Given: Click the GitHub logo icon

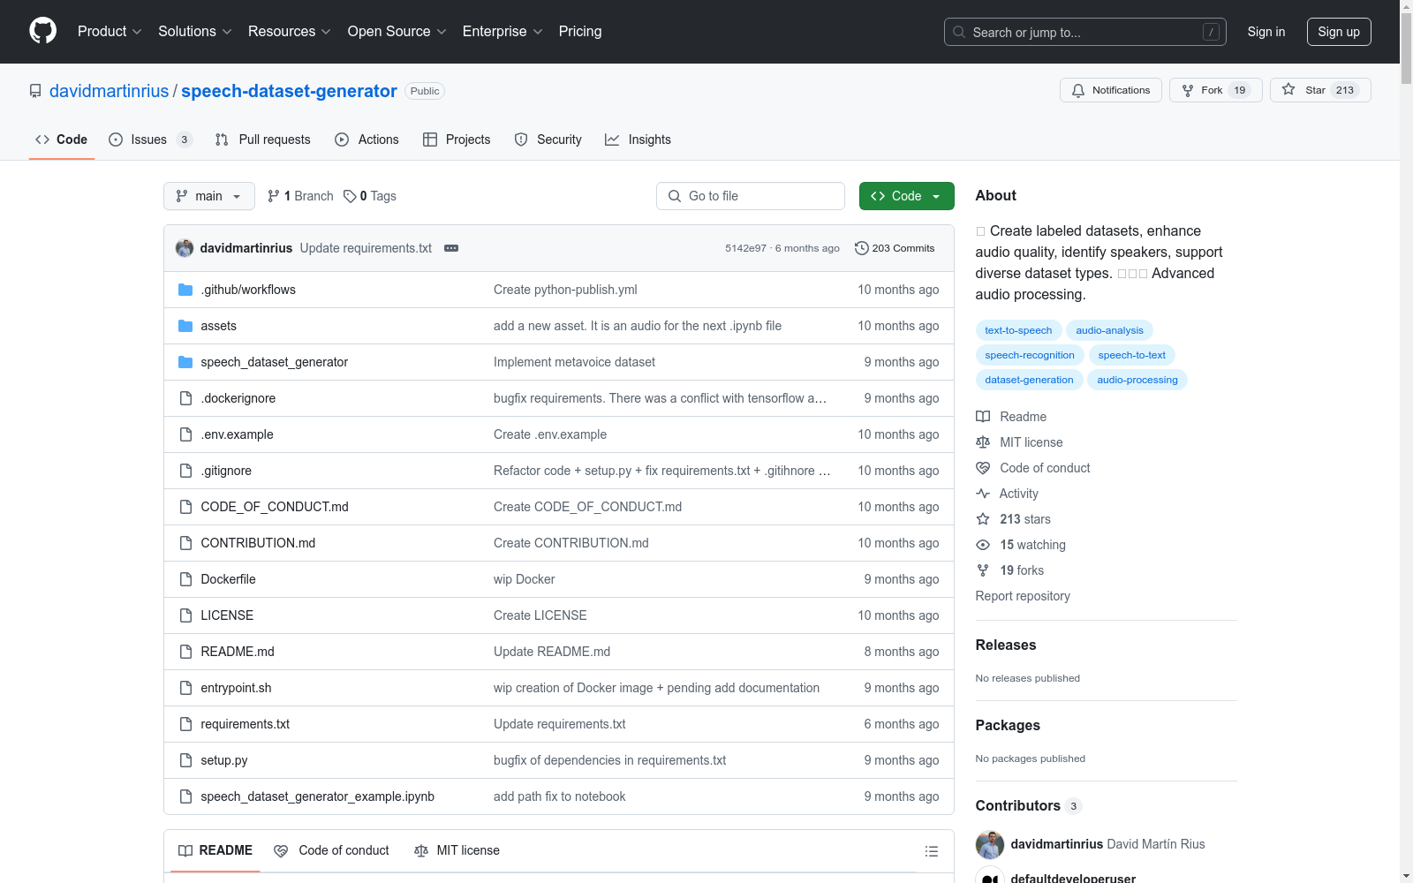Looking at the screenshot, I should coord(42,31).
